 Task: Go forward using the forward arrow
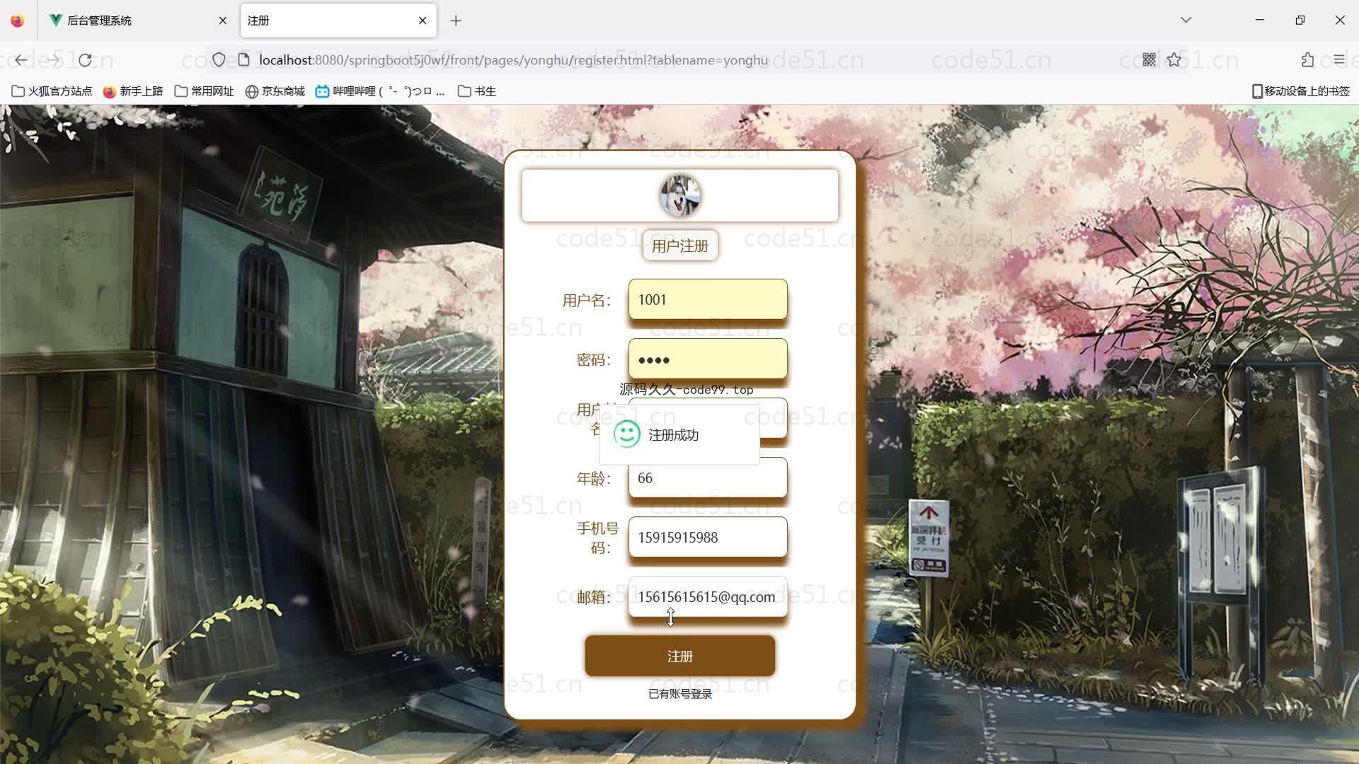click(53, 60)
